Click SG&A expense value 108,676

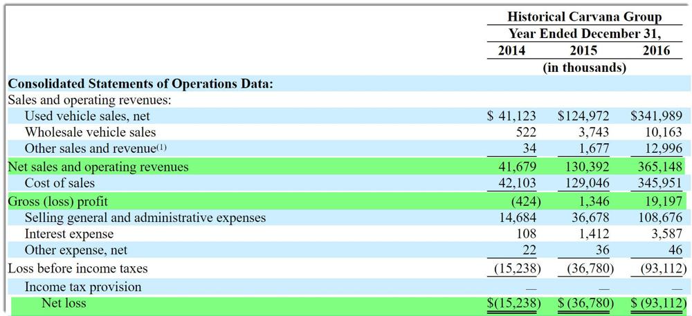(659, 217)
